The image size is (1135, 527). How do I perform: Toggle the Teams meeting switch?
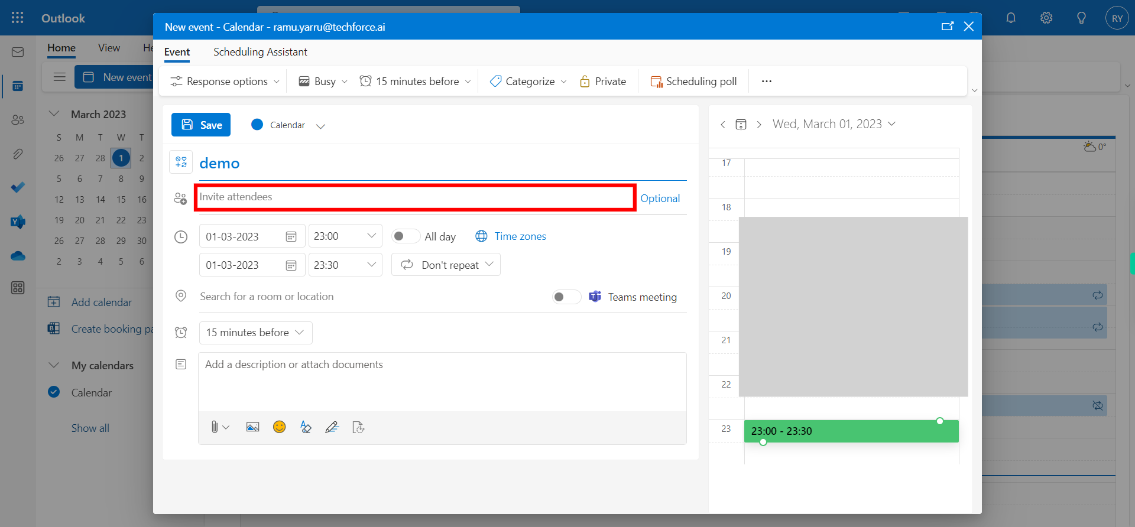coord(566,297)
